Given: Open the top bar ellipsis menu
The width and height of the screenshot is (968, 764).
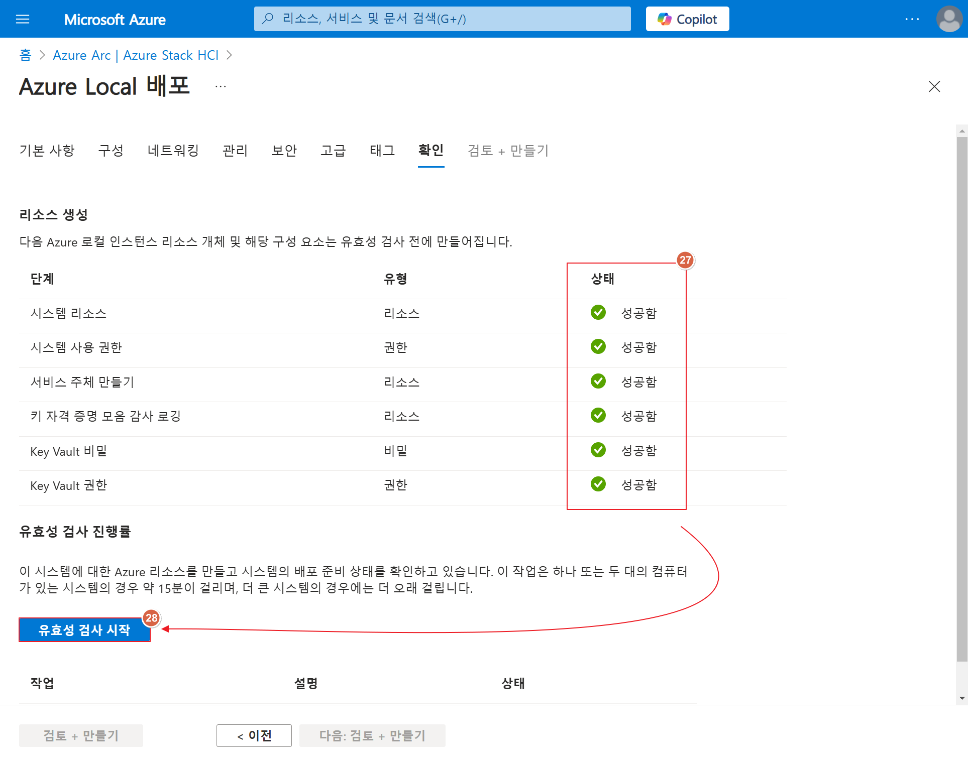Looking at the screenshot, I should (x=912, y=19).
